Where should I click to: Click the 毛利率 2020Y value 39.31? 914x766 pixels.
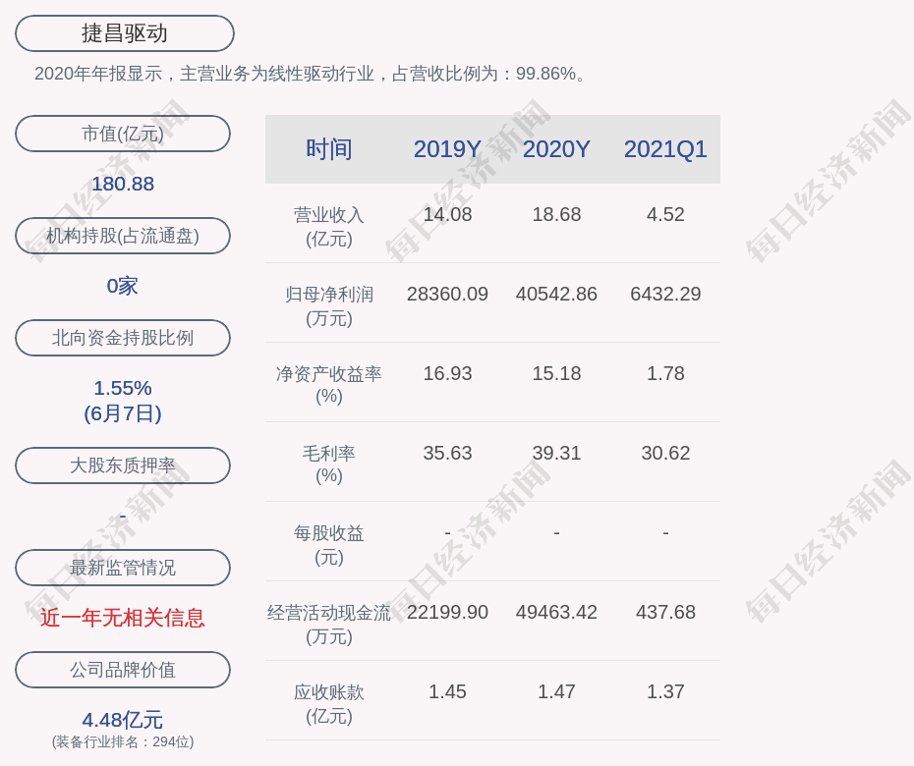pos(556,453)
